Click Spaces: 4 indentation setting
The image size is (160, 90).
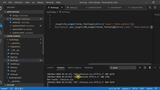point(126,88)
